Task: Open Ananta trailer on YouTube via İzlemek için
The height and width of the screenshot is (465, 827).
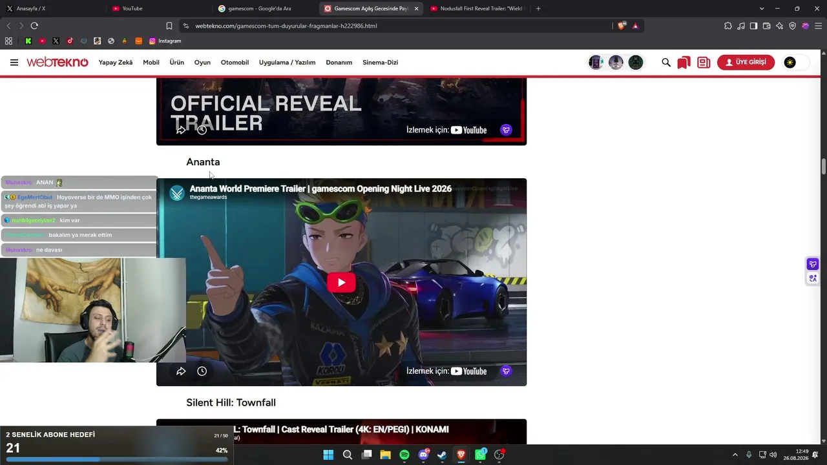Action: click(446, 371)
